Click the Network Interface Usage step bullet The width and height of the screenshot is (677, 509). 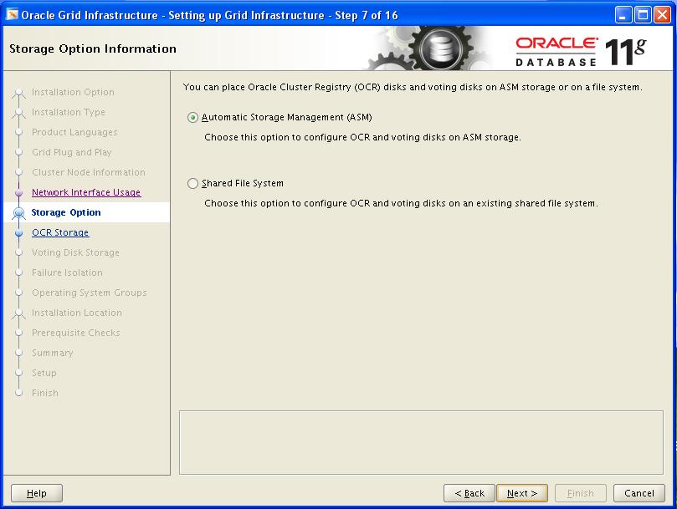18,193
